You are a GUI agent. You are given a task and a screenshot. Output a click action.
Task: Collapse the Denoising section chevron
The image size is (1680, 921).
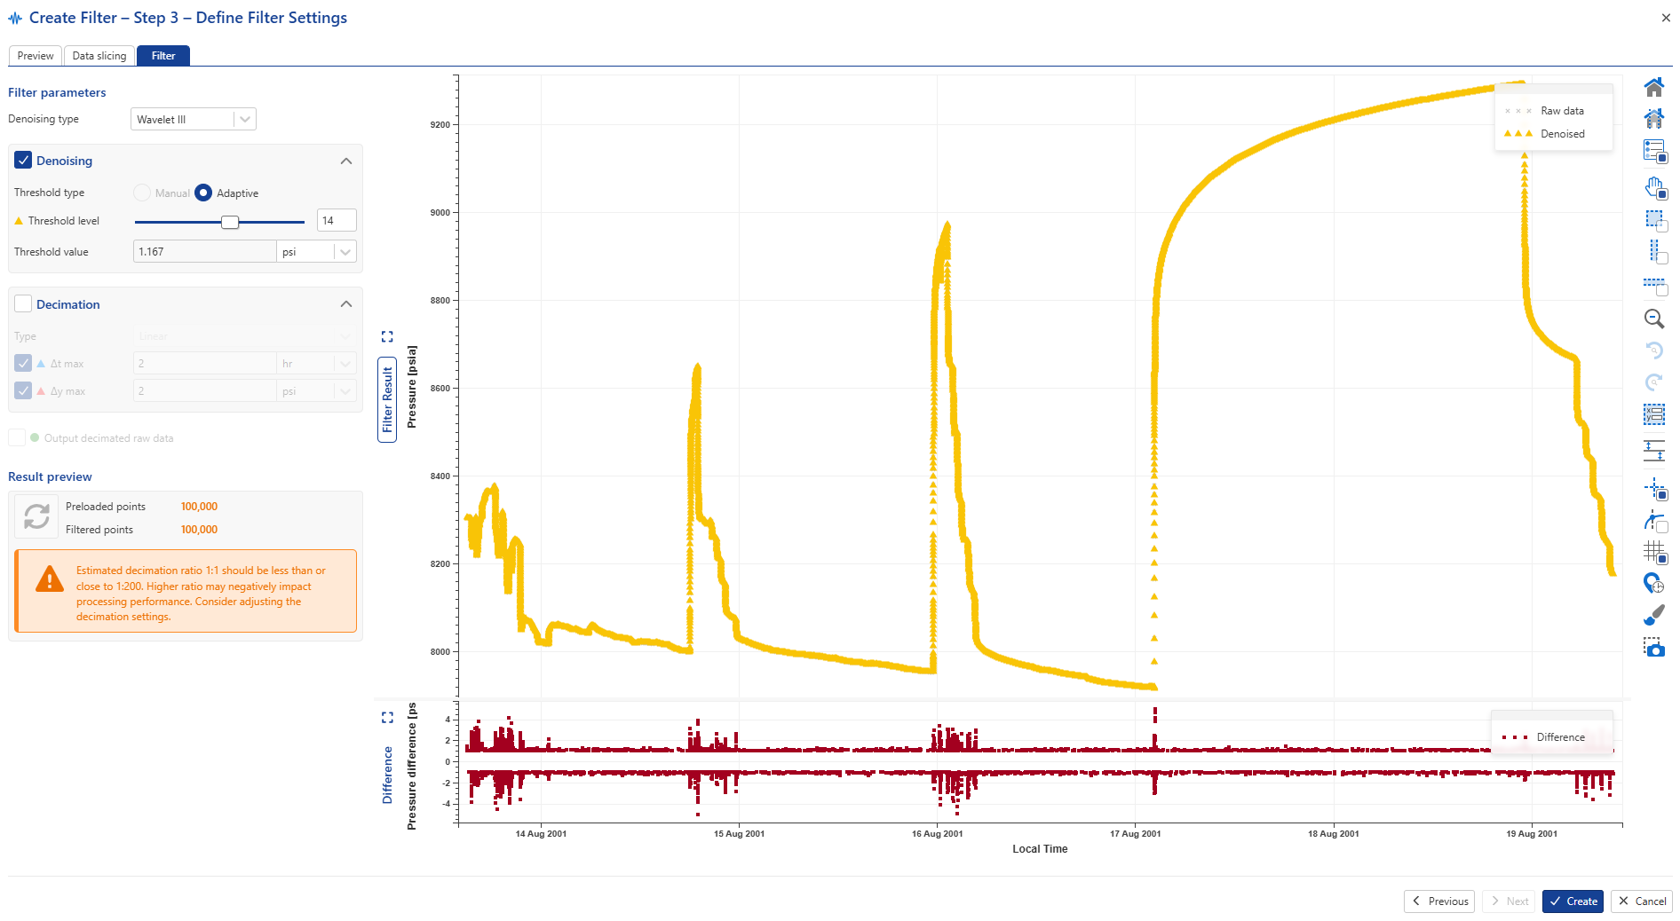click(x=346, y=161)
